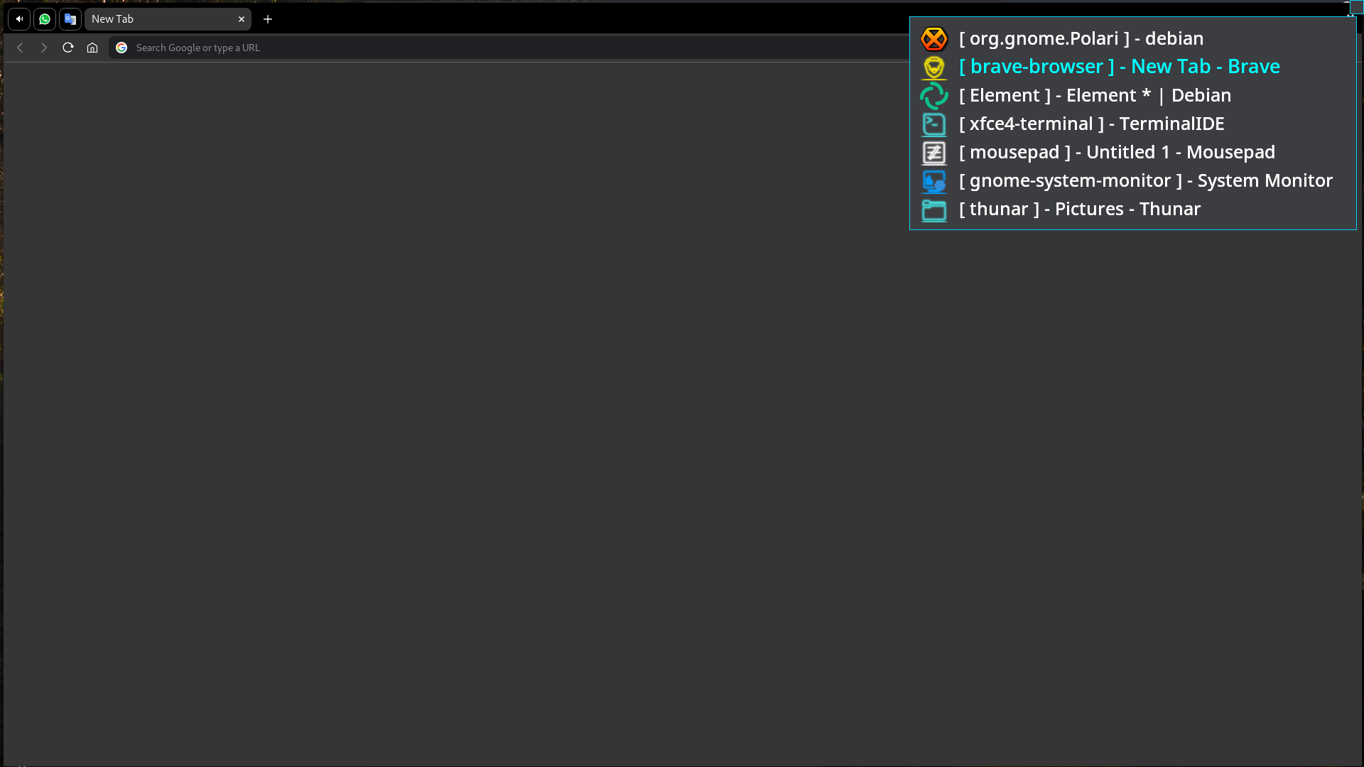The image size is (1364, 767).
Task: Go back with the back arrow
Action: [x=20, y=48]
